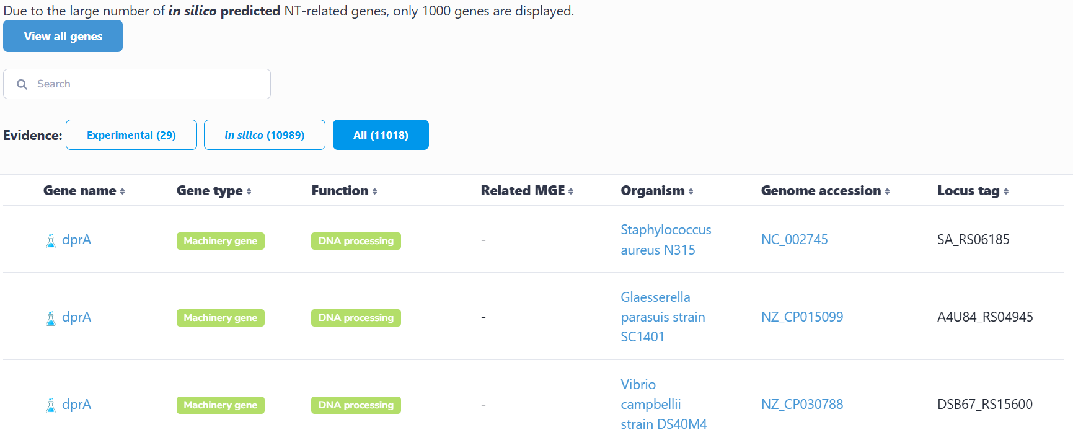Sort table by Gene name arrows
1073x448 pixels.
pos(123,191)
